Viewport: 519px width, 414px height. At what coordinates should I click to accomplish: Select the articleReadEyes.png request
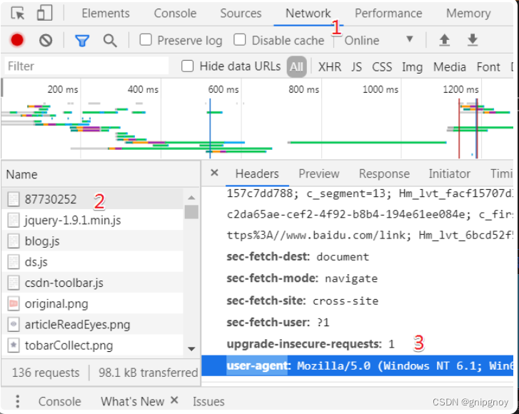tap(92, 324)
